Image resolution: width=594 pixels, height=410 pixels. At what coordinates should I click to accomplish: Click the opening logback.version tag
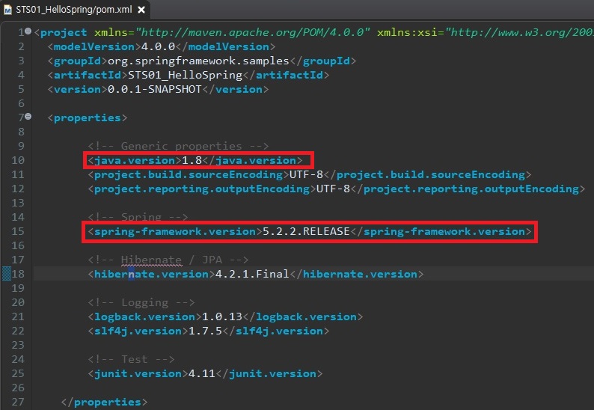[x=144, y=316]
